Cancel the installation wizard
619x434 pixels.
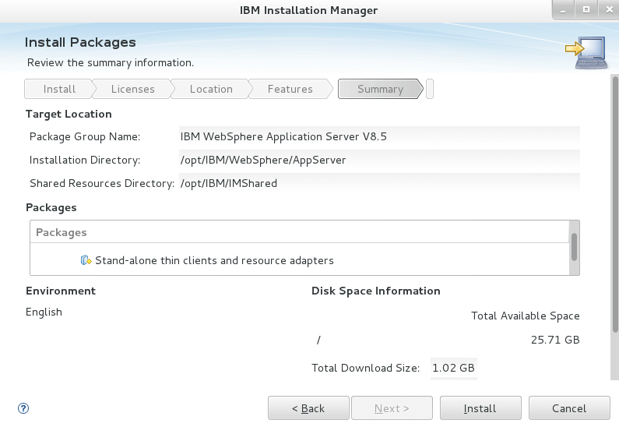569,408
